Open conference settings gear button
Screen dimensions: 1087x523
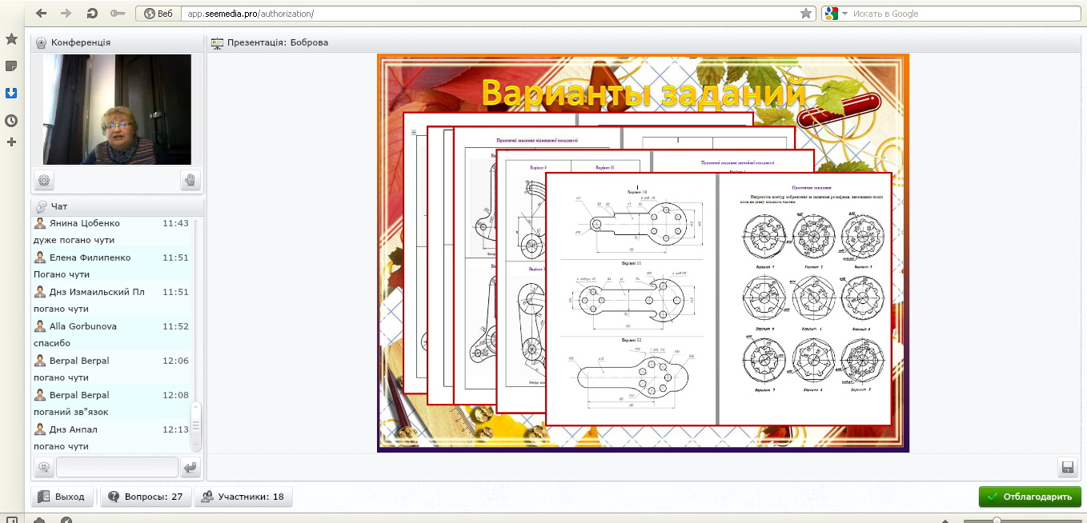click(45, 181)
